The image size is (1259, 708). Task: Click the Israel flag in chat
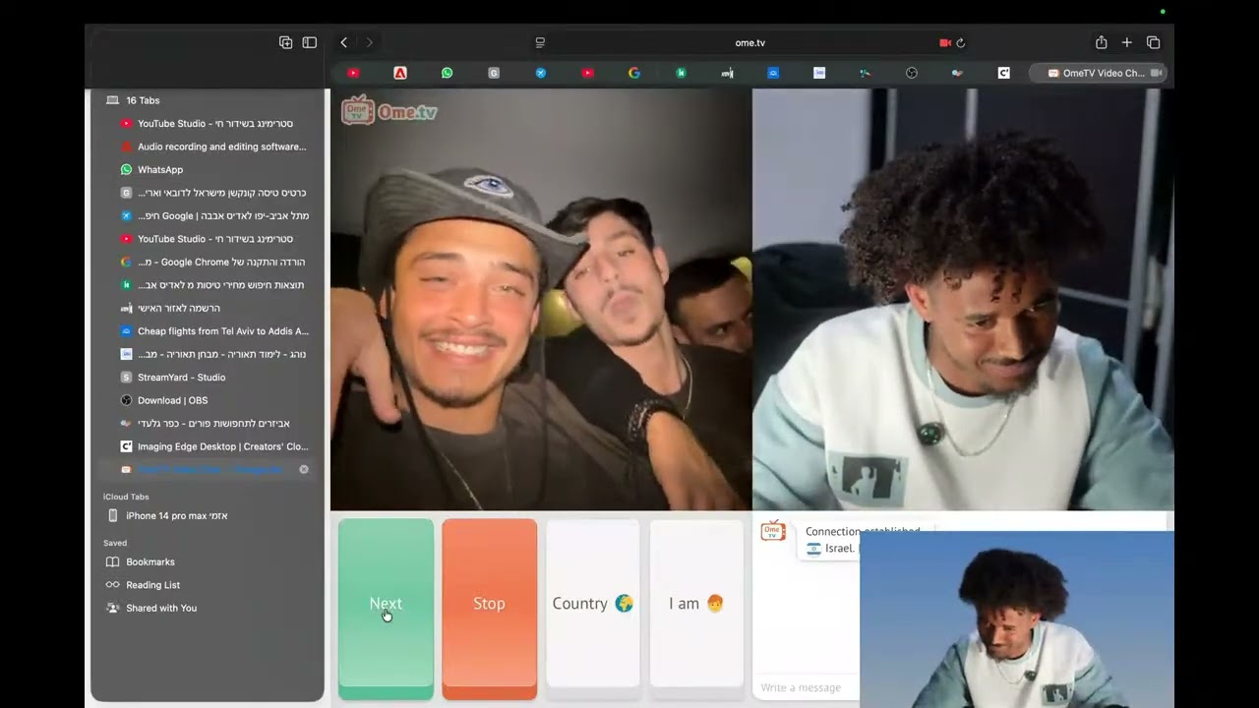pos(813,549)
